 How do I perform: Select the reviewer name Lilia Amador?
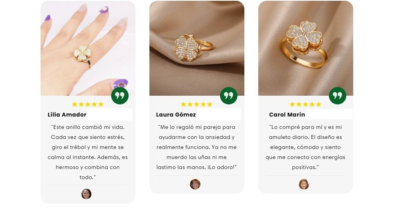pyautogui.click(x=67, y=115)
